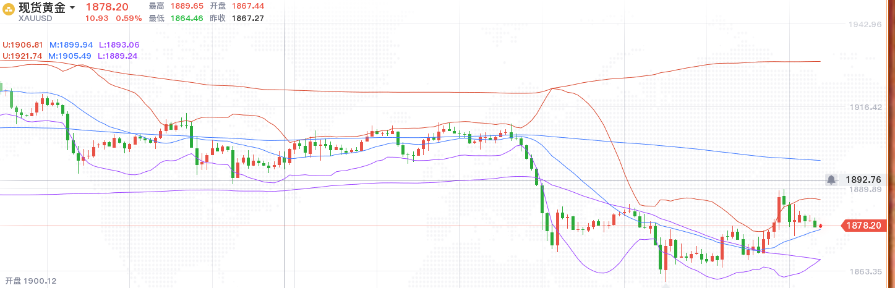Click the 开盘 1867.44 open value
895x288 pixels.
click(x=247, y=6)
